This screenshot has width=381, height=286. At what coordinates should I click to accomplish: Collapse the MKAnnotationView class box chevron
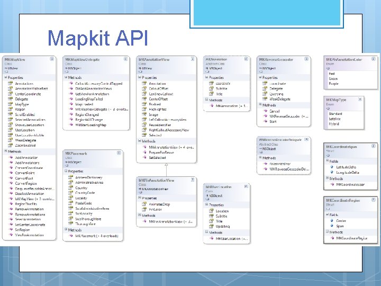(193, 59)
